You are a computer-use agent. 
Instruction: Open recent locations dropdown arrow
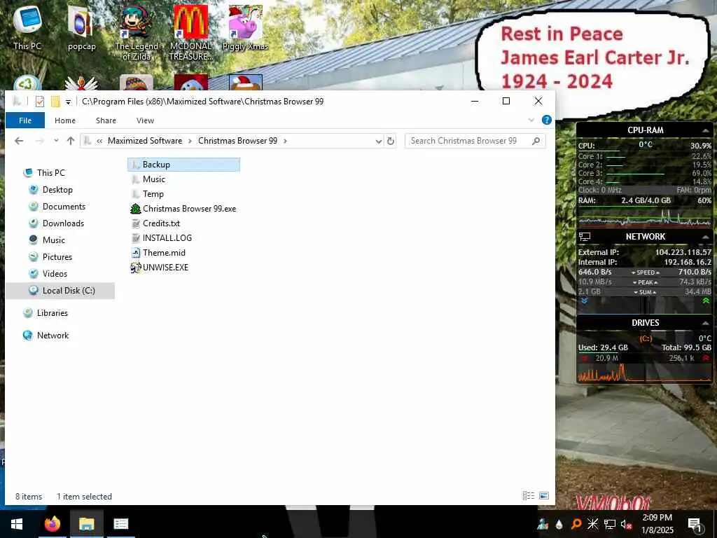click(56, 141)
